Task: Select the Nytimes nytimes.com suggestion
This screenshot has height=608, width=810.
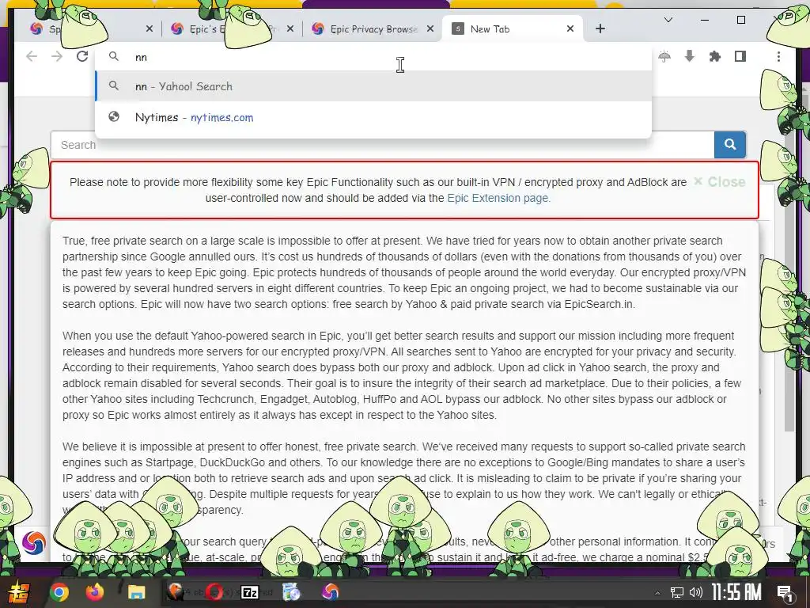Action: coord(373,117)
